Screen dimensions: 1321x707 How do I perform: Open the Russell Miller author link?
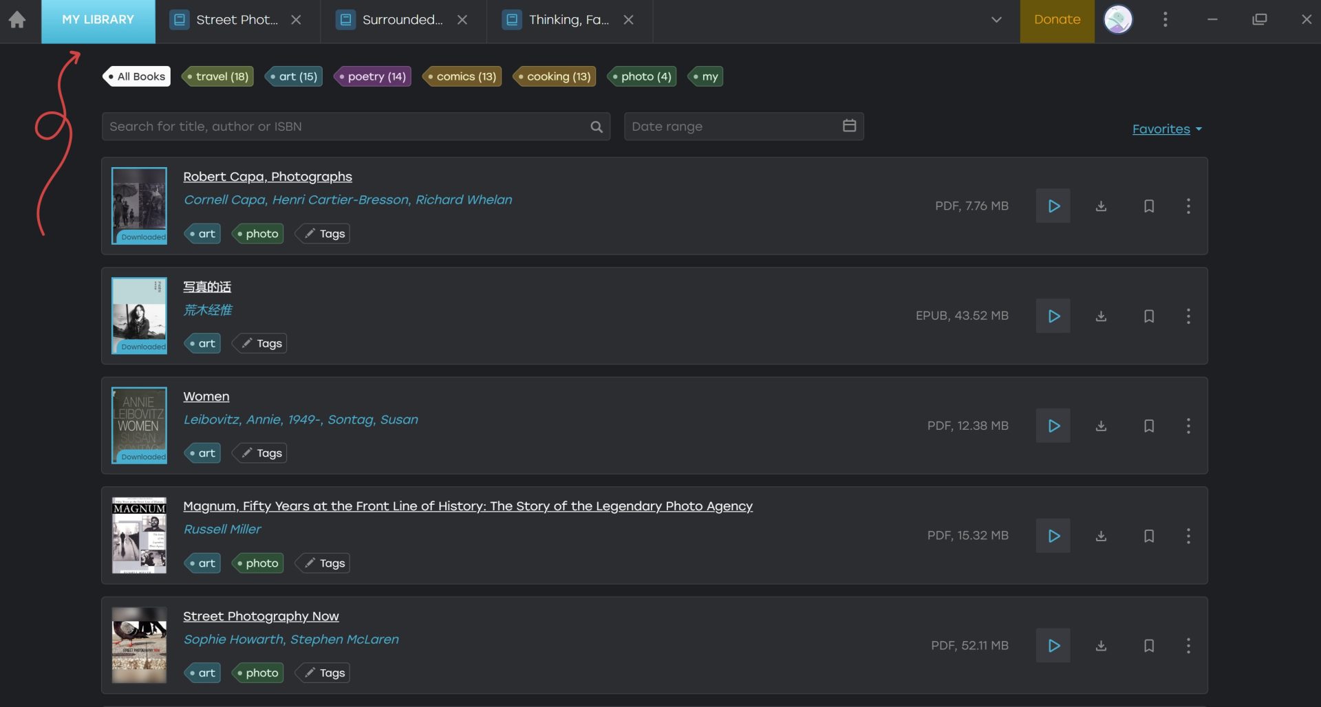222,530
